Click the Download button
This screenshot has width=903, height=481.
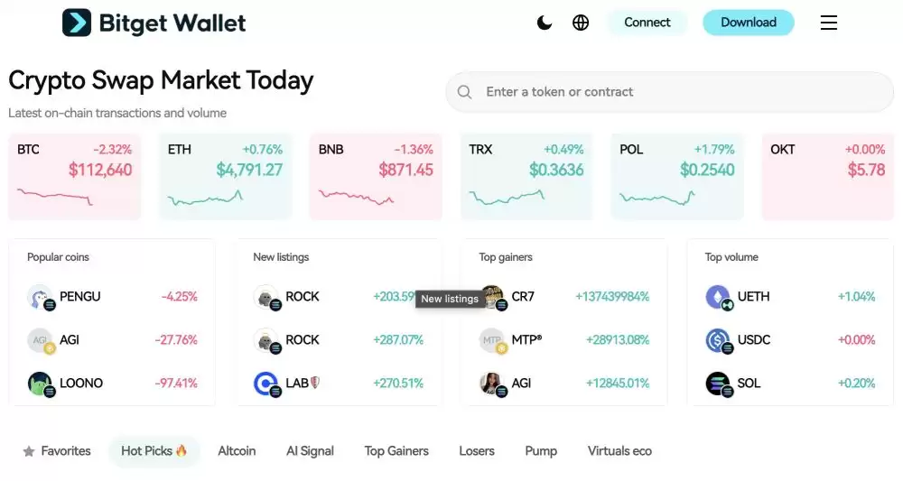[x=749, y=23]
